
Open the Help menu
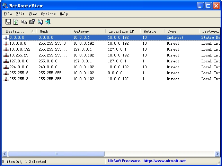click(x=64, y=14)
